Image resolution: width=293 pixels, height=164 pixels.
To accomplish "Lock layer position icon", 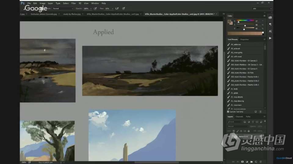I will [241, 131].
